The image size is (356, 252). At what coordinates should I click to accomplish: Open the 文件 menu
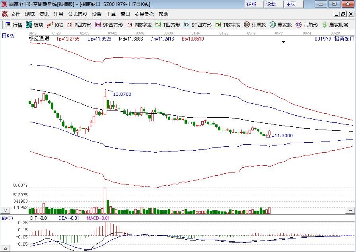16,14
